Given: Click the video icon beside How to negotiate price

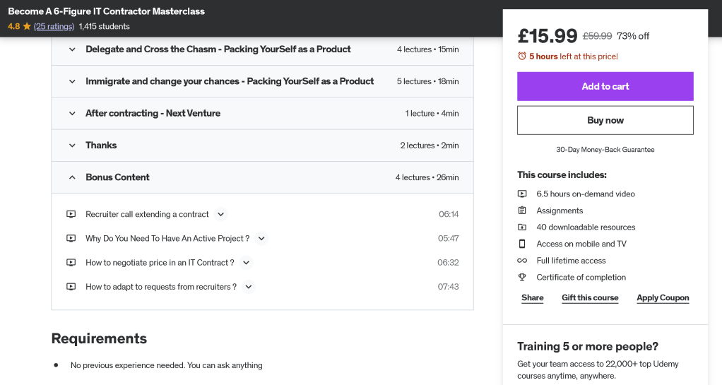Looking at the screenshot, I should pyautogui.click(x=71, y=263).
